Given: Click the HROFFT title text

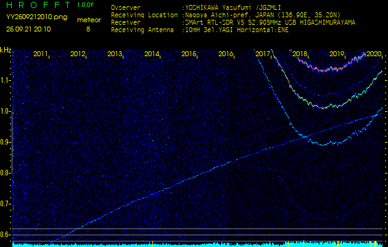Looking at the screenshot, I should [x=38, y=5].
